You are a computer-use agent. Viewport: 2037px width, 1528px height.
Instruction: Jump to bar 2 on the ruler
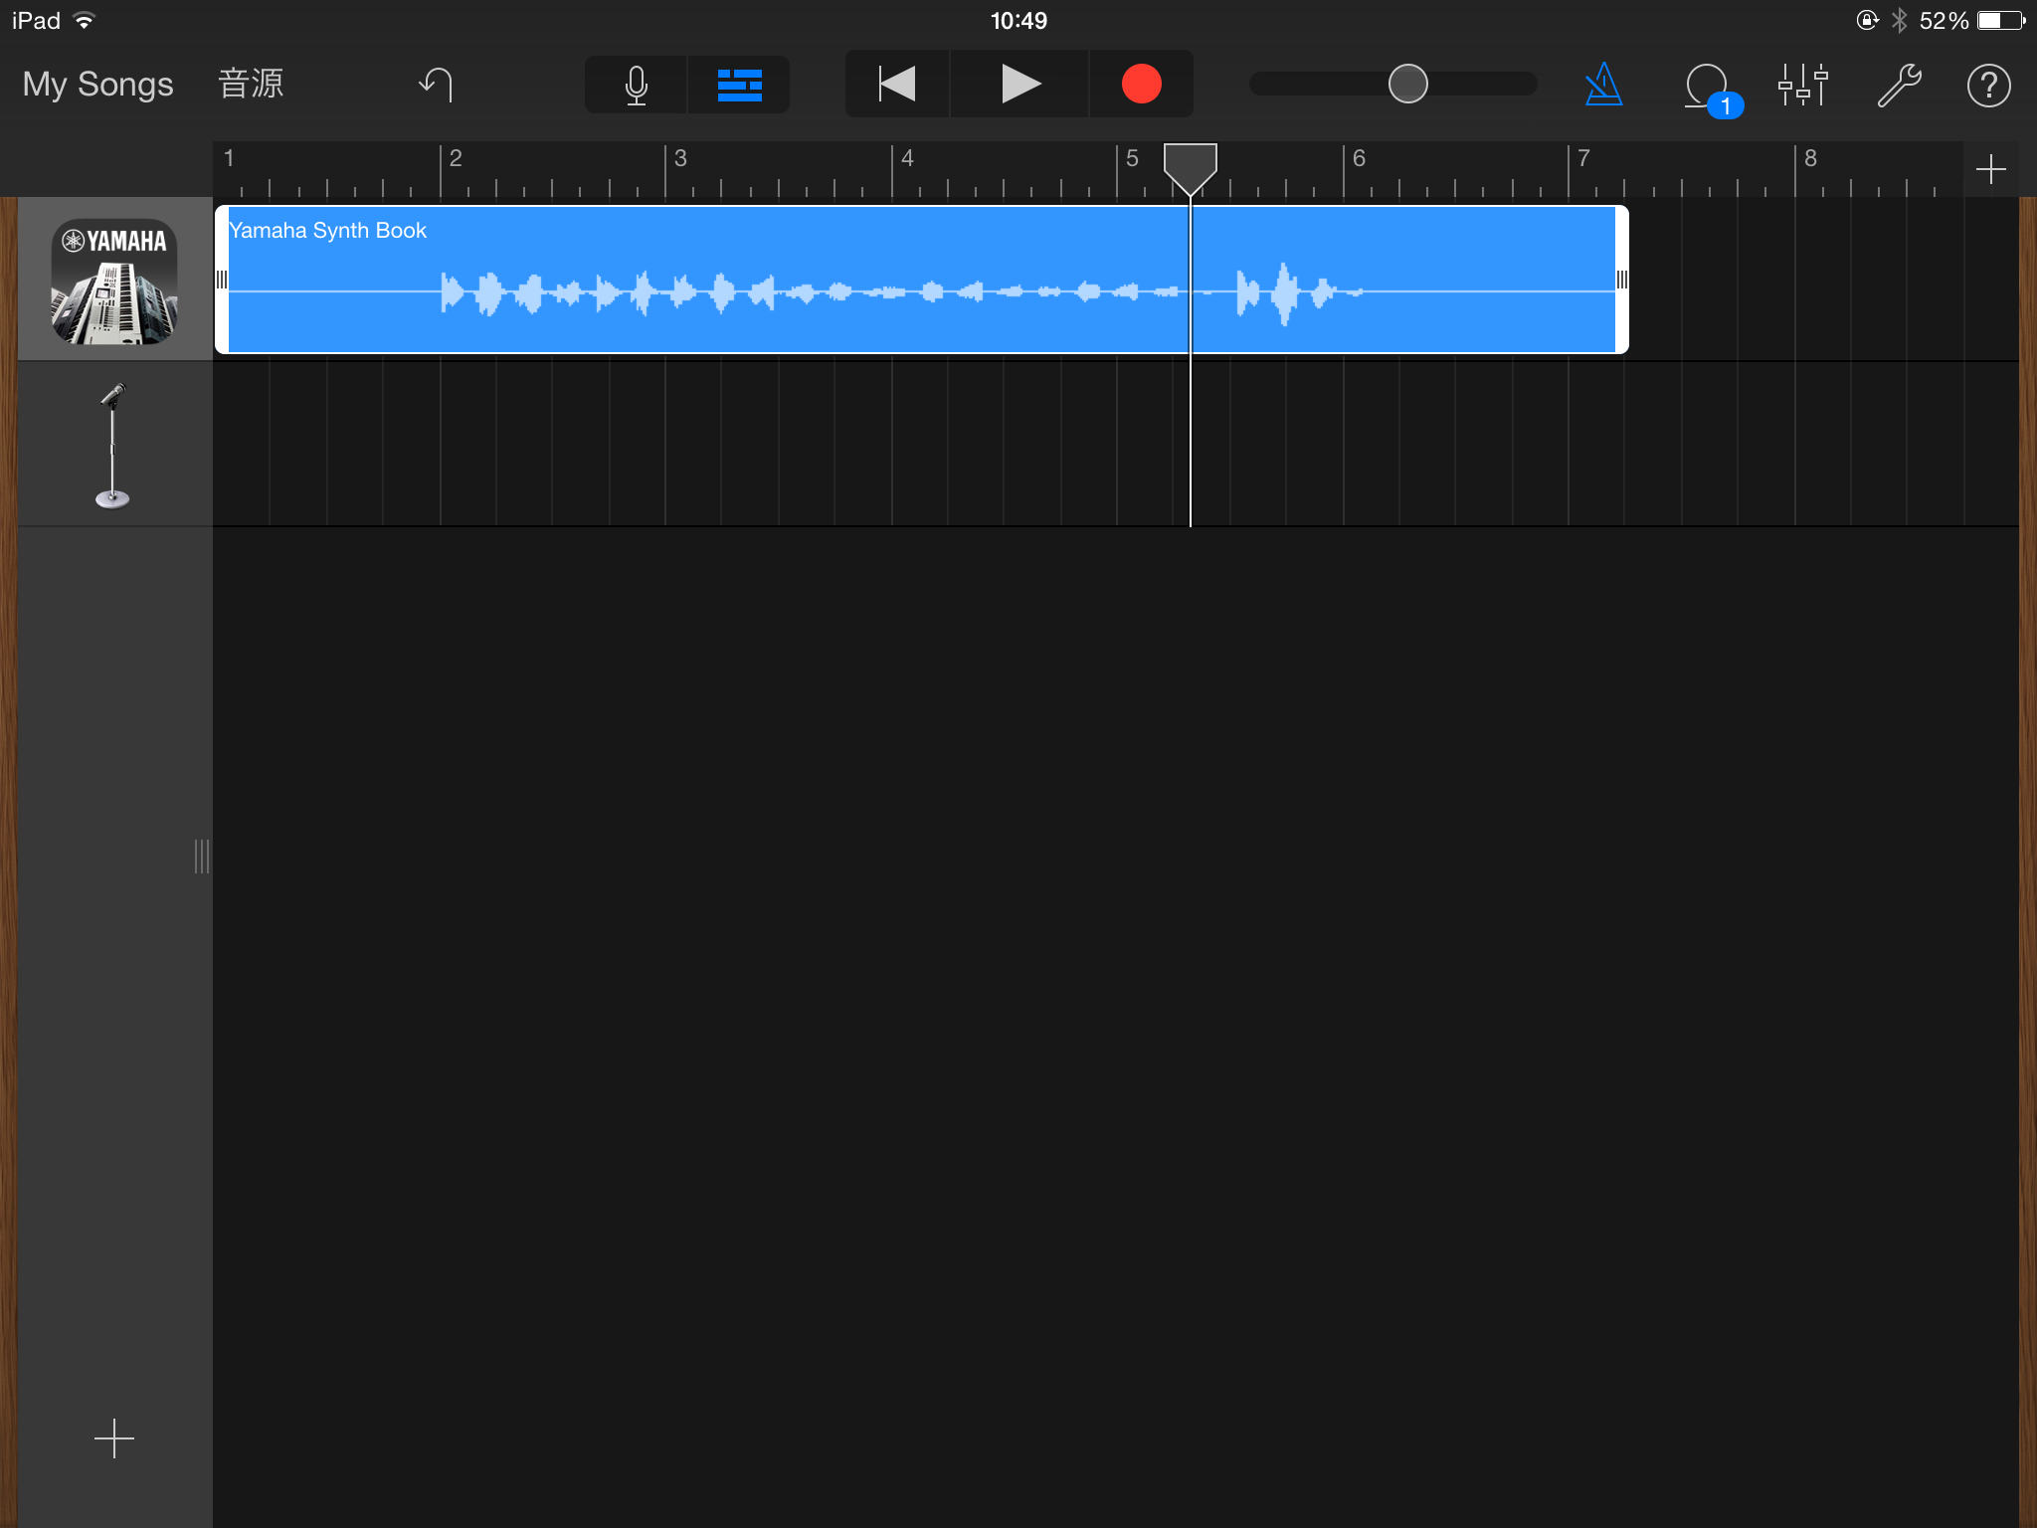click(x=455, y=158)
